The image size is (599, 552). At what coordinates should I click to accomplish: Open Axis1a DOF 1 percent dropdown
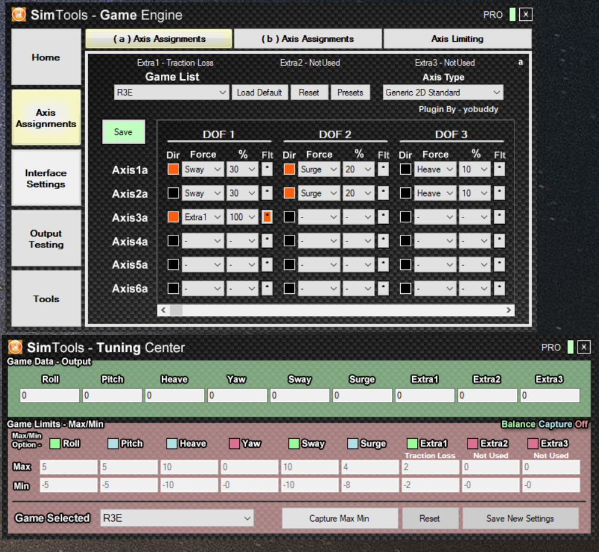point(242,169)
